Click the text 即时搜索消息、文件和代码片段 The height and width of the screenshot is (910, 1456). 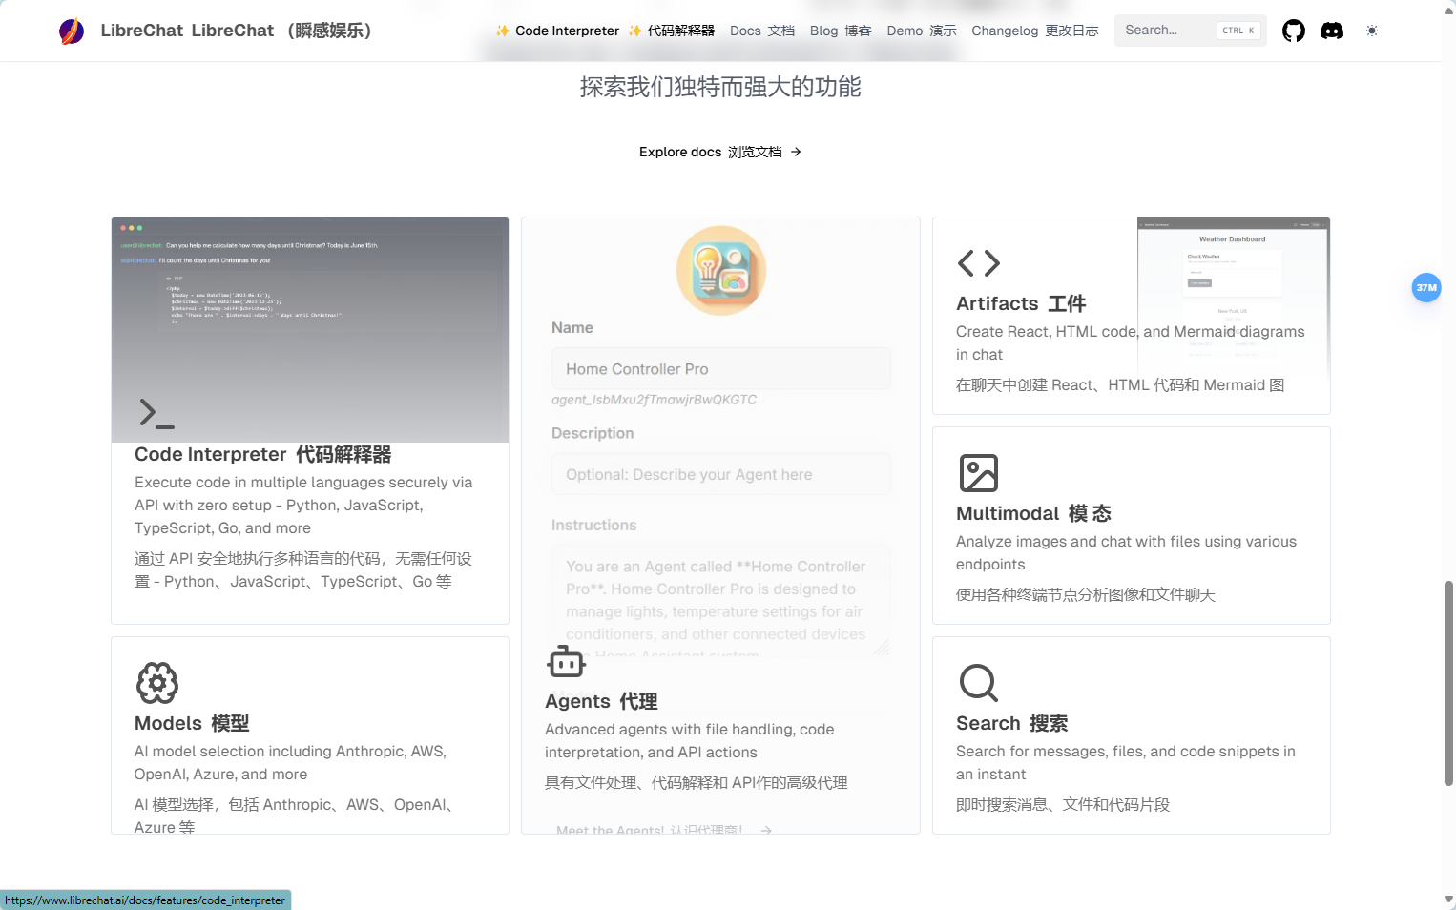pos(1063,805)
